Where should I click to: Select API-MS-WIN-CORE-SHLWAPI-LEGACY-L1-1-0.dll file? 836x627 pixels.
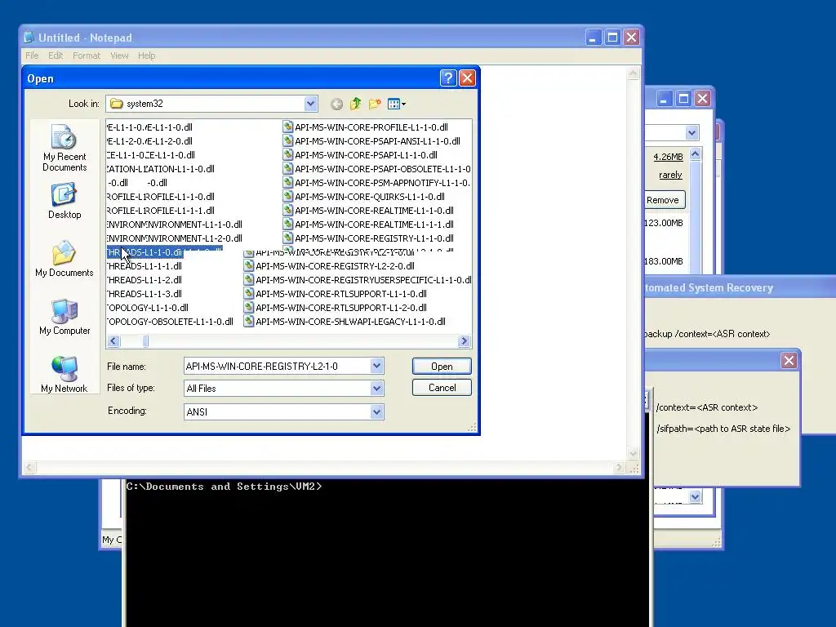pos(345,322)
